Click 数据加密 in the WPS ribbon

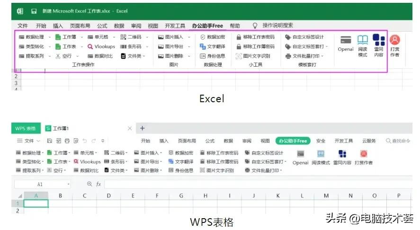click(x=181, y=153)
